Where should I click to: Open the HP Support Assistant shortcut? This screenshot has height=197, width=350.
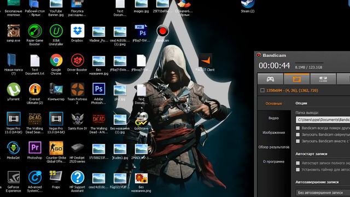77,181
